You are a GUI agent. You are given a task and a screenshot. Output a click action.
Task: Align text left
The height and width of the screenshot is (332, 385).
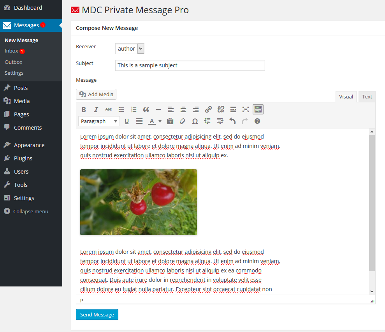tap(171, 109)
